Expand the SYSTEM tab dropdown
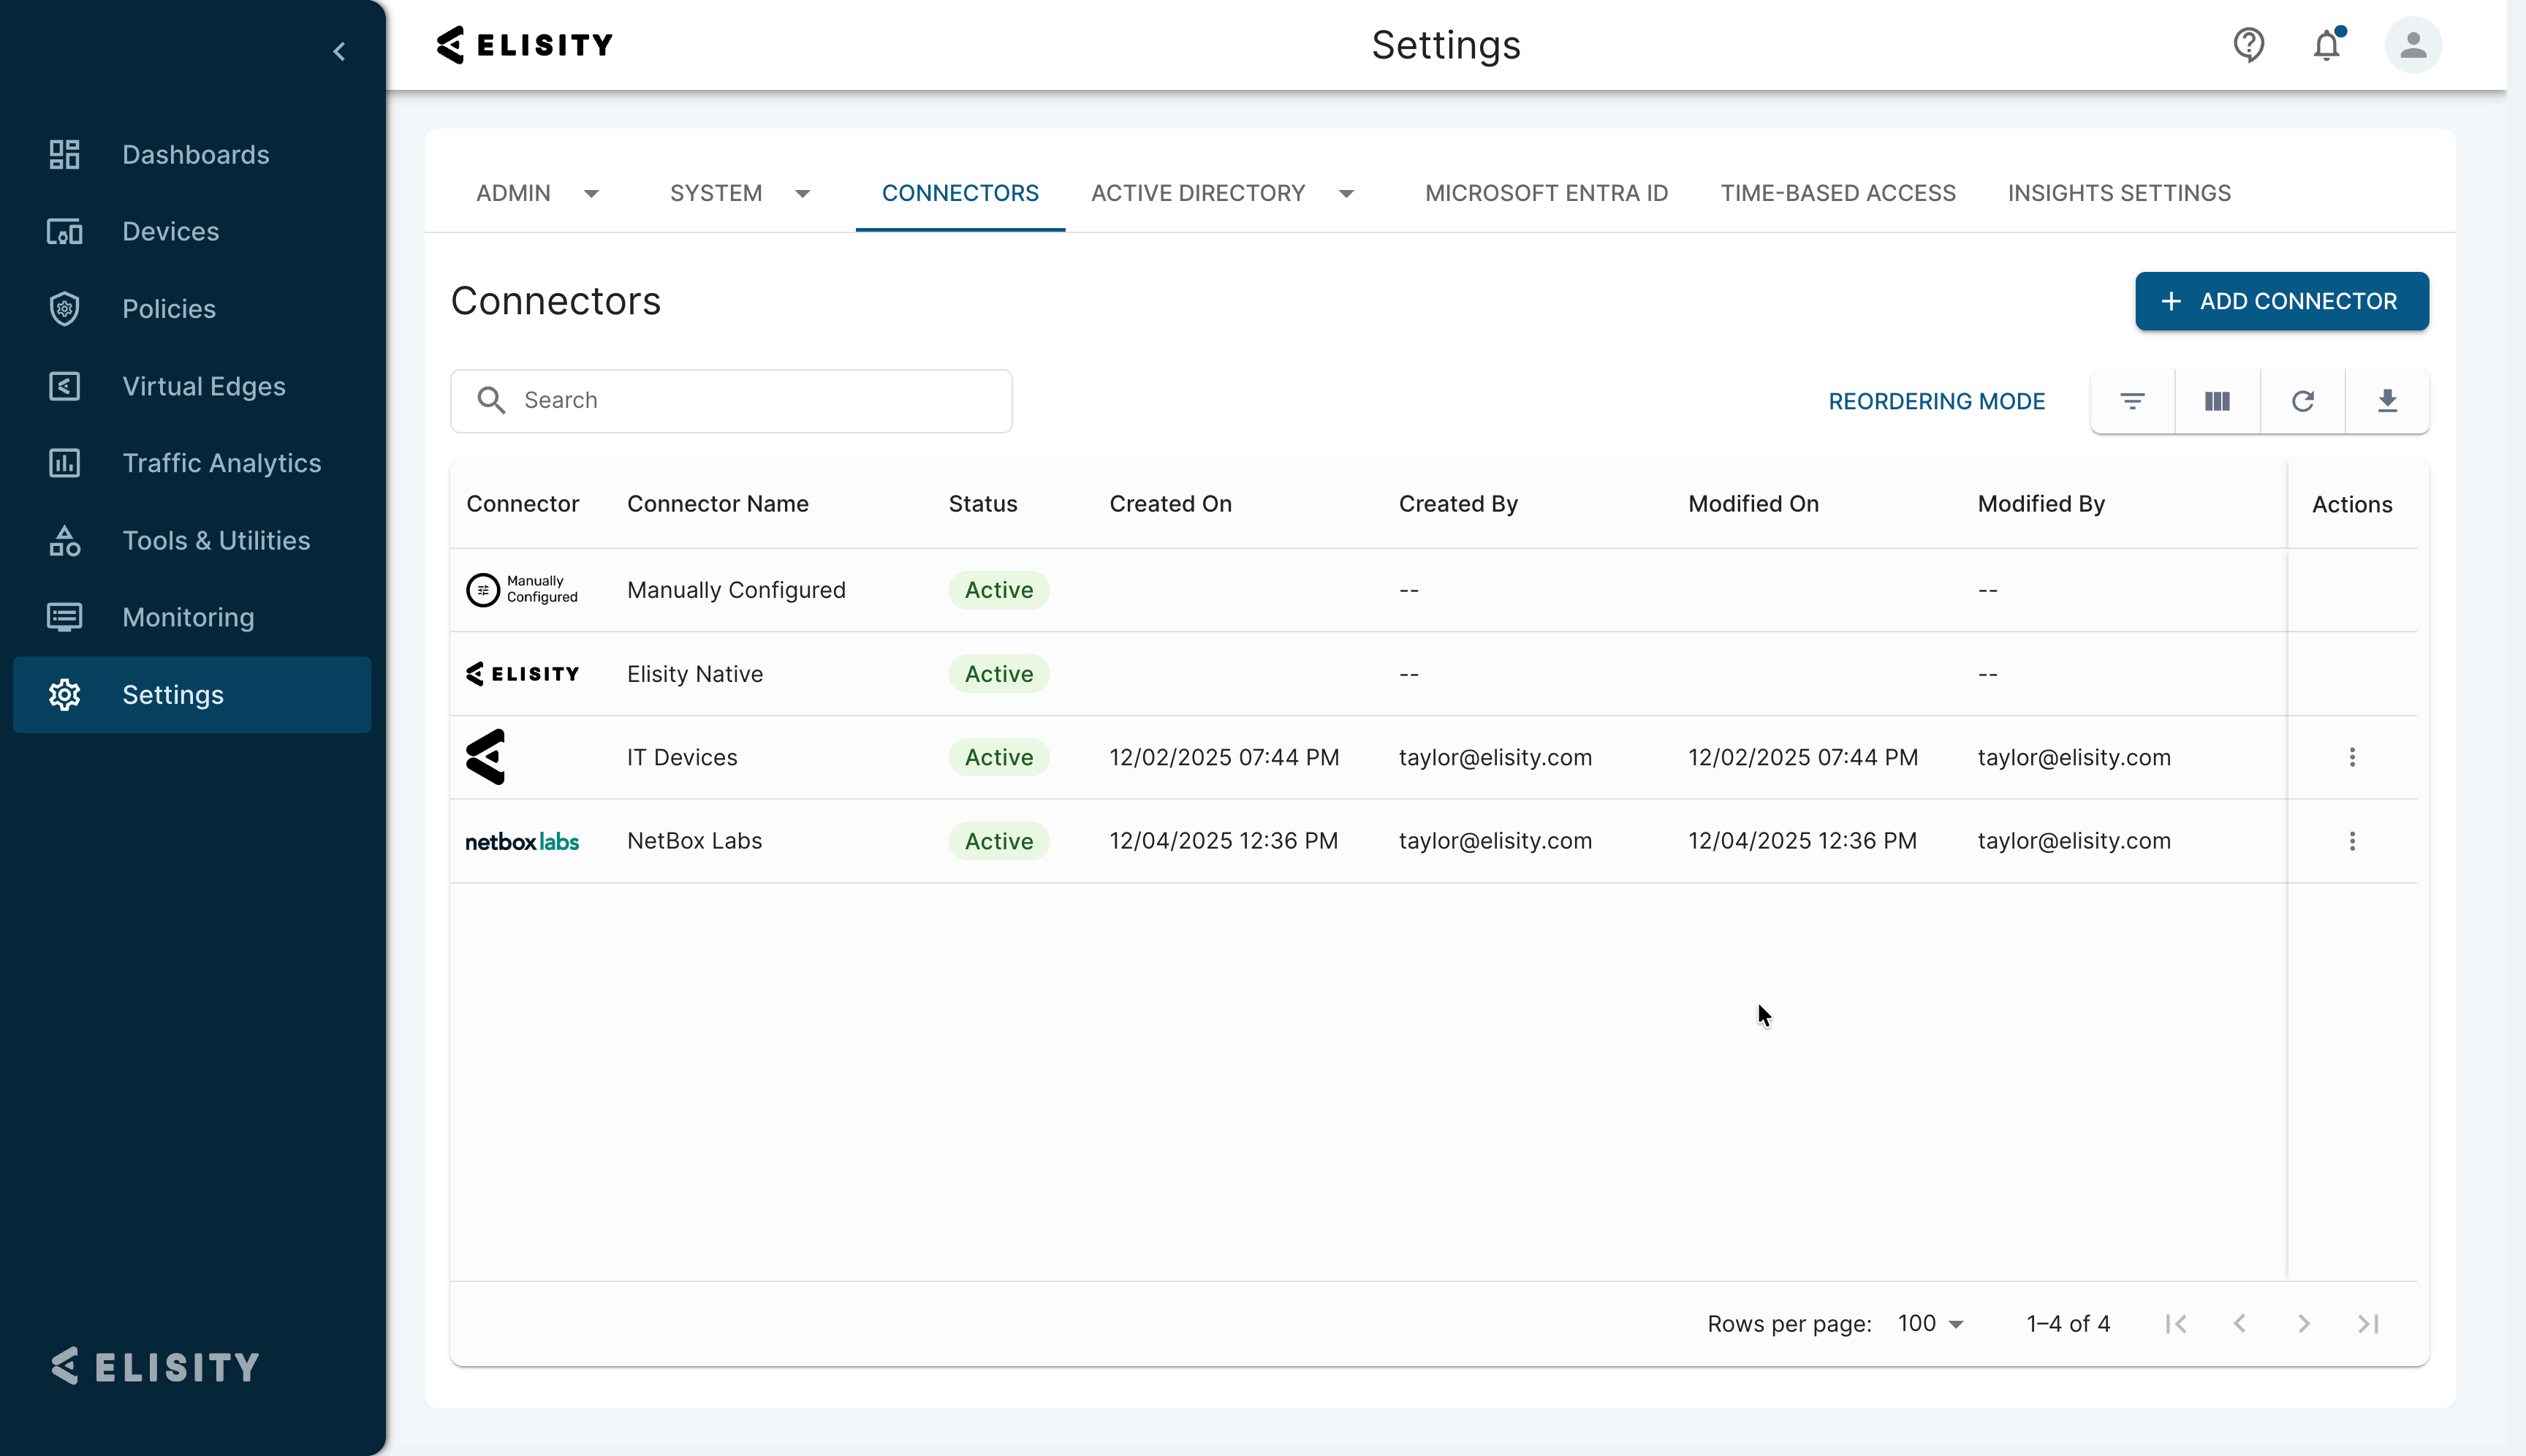The image size is (2526, 1456). [802, 194]
